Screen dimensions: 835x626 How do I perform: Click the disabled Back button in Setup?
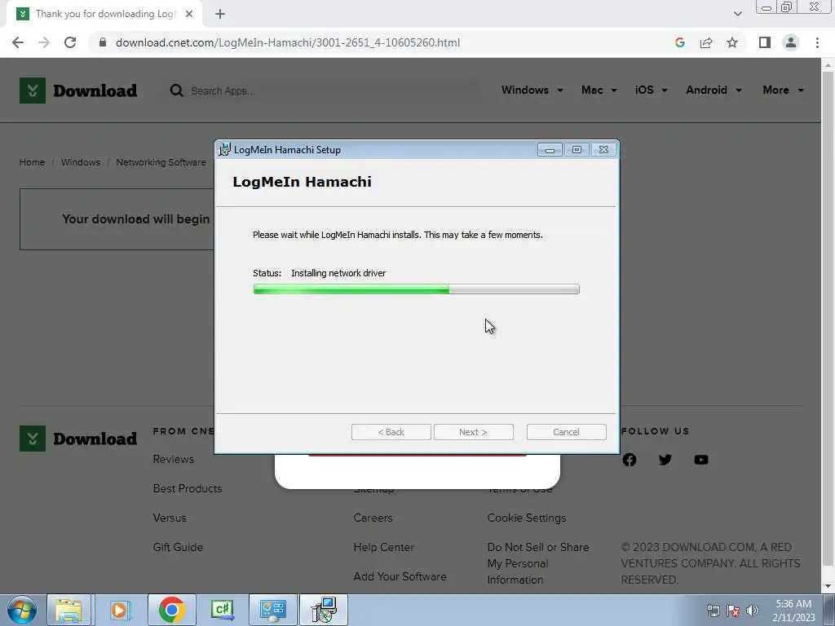pos(391,432)
